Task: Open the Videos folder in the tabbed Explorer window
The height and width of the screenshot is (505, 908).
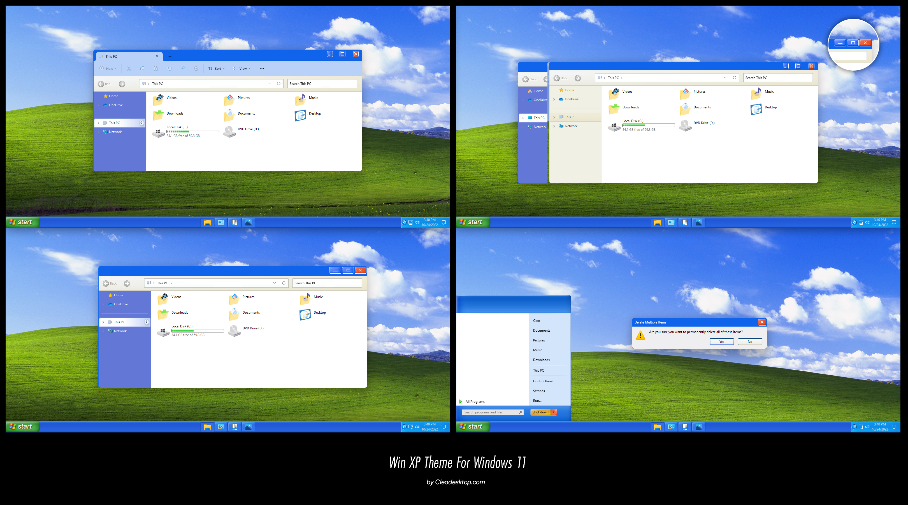Action: pos(165,99)
